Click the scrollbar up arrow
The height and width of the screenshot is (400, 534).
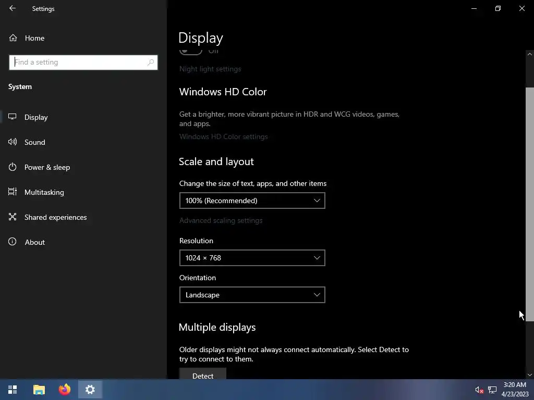click(x=530, y=54)
